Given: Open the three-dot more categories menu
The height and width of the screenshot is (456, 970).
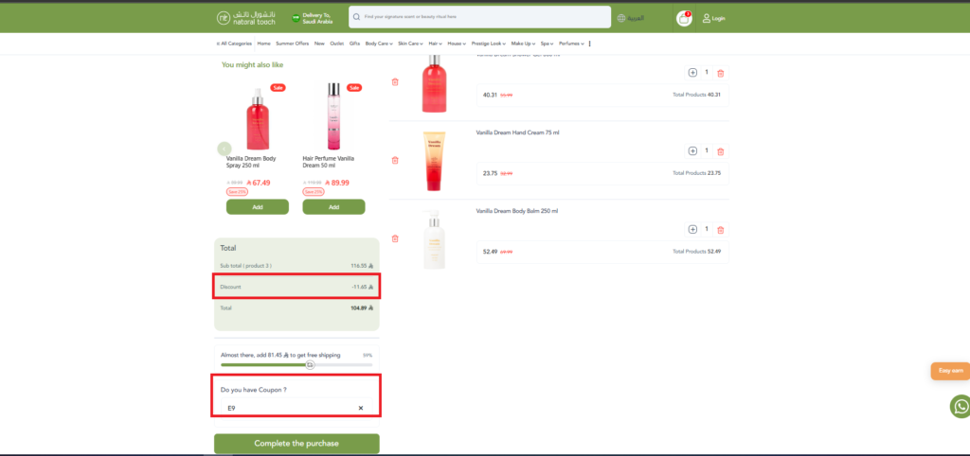Looking at the screenshot, I should click(x=589, y=44).
